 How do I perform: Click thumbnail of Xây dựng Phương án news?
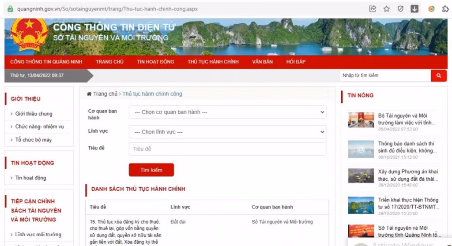[x=361, y=176]
